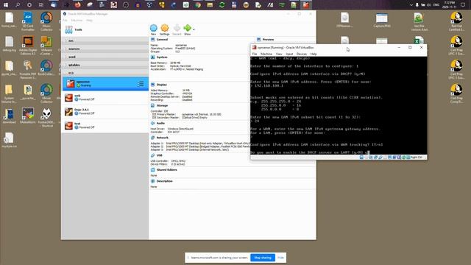471x265 pixels.
Task: Click the Preview section header
Action: pyautogui.click(x=268, y=40)
